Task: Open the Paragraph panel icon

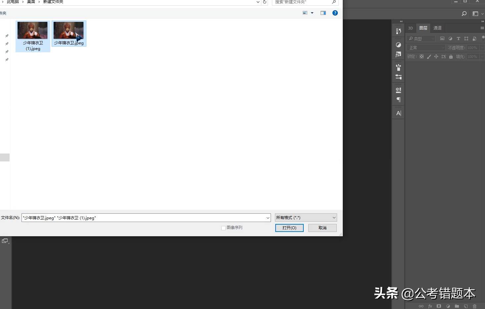Action: (x=398, y=100)
